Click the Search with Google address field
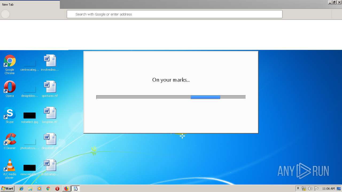This screenshot has height=192, width=342. (174, 14)
